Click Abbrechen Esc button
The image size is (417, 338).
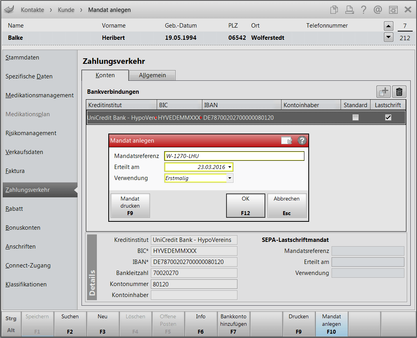(287, 206)
